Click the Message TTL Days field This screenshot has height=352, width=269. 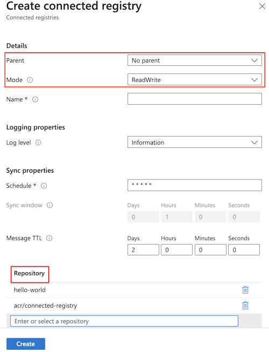pos(143,250)
